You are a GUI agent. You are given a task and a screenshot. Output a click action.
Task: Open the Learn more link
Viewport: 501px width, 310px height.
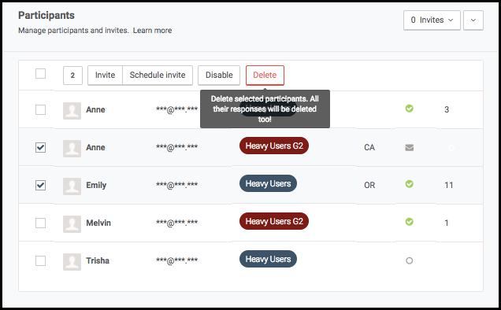click(152, 31)
